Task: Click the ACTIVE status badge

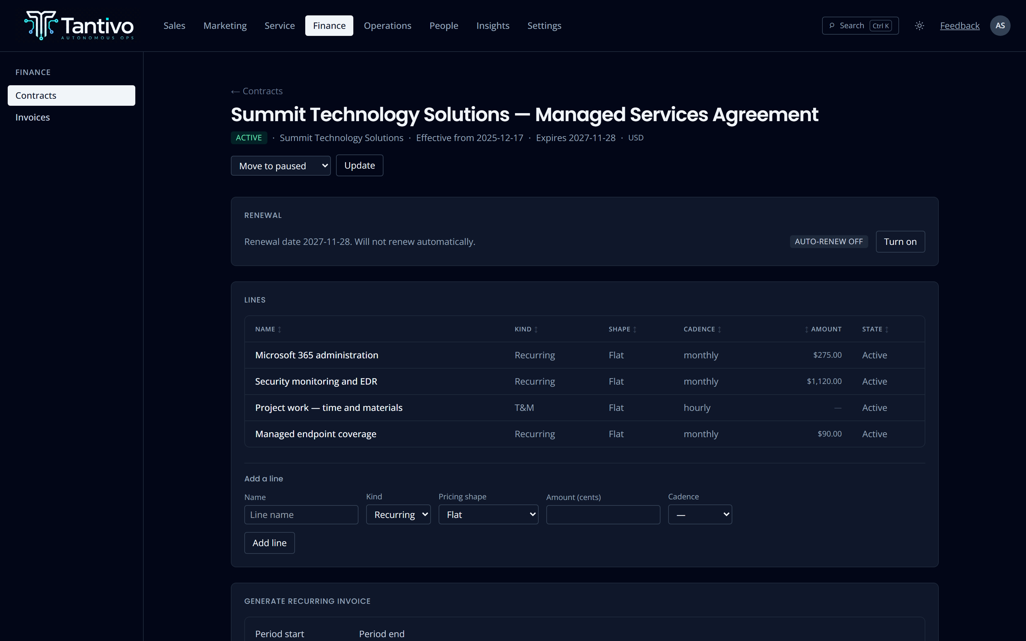Action: click(249, 138)
